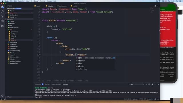The image size is (183, 103).
Task: Click the info icon beside bind suggestion
Action: [114, 58]
